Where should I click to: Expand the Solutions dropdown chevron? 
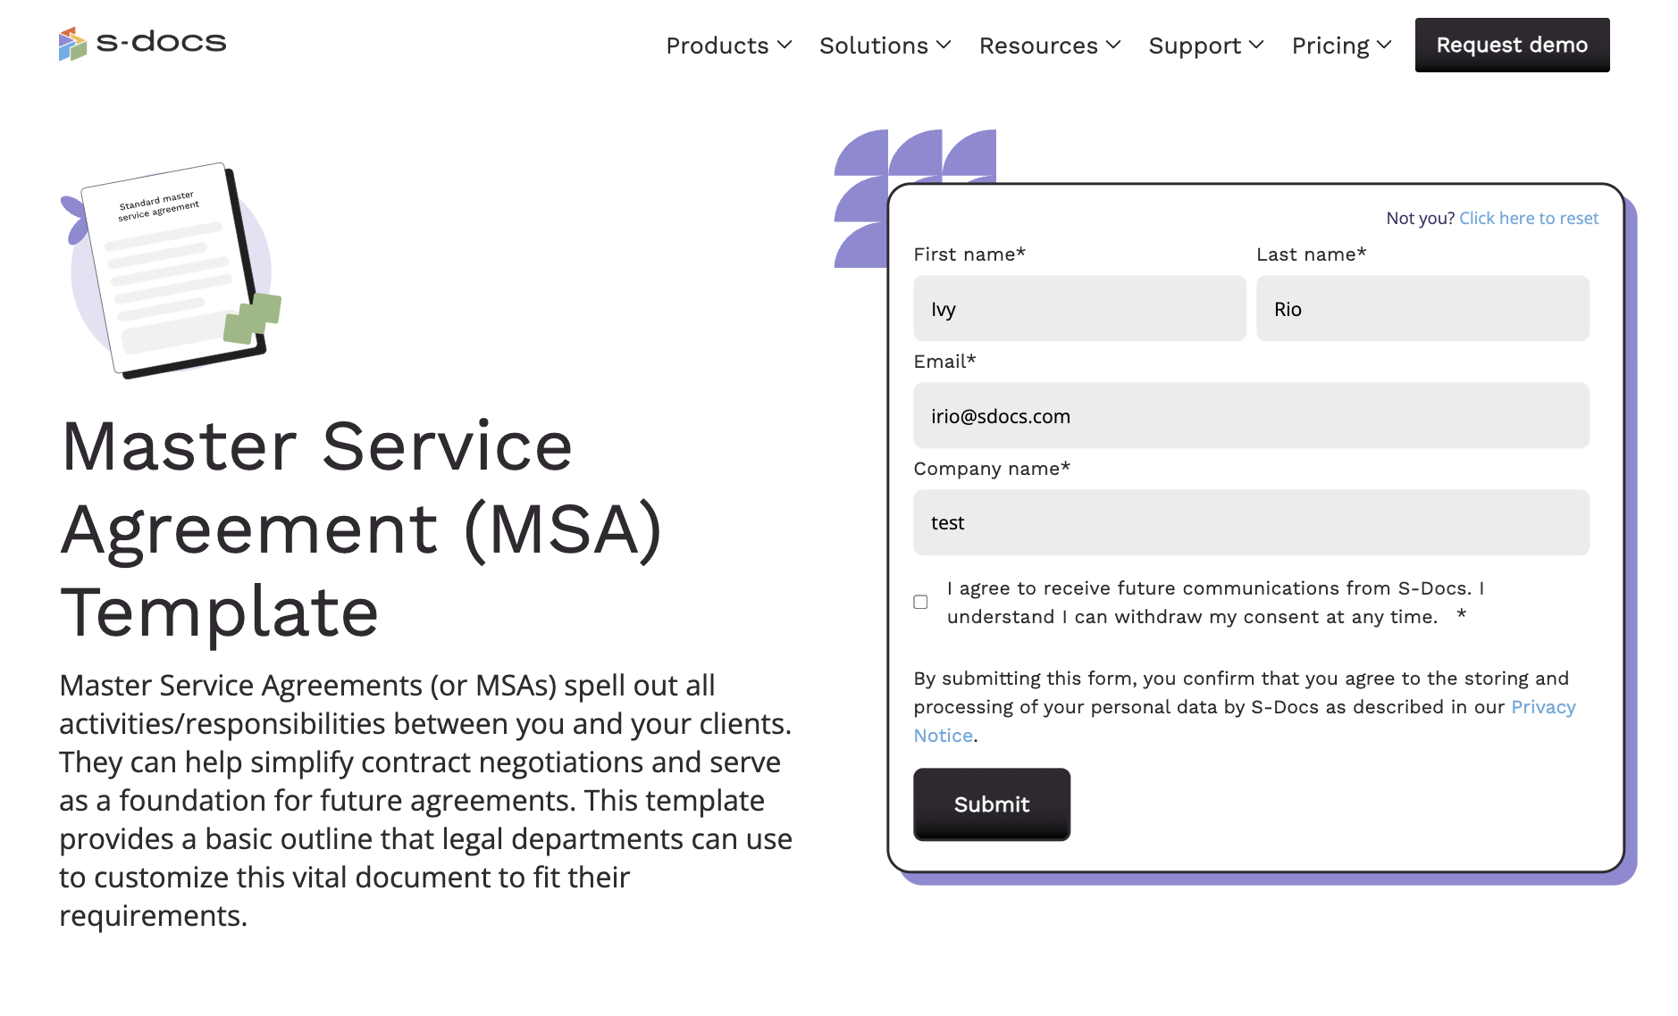coord(944,45)
